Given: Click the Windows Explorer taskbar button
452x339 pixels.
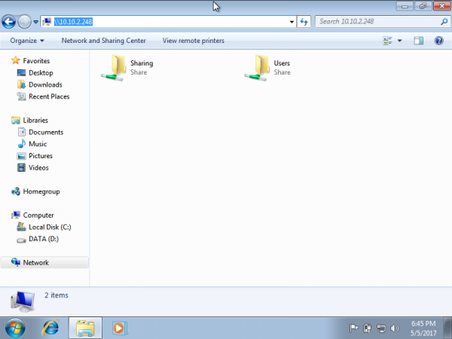Looking at the screenshot, I should click(85, 328).
